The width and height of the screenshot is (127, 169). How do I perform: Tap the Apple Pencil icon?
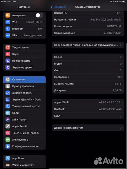(x=8, y=126)
